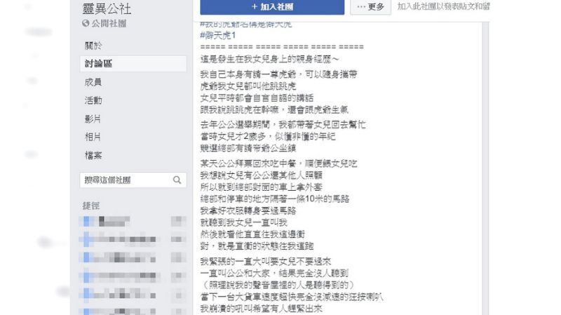Open the second blurred shortcut under 捷徑

pos(133,239)
